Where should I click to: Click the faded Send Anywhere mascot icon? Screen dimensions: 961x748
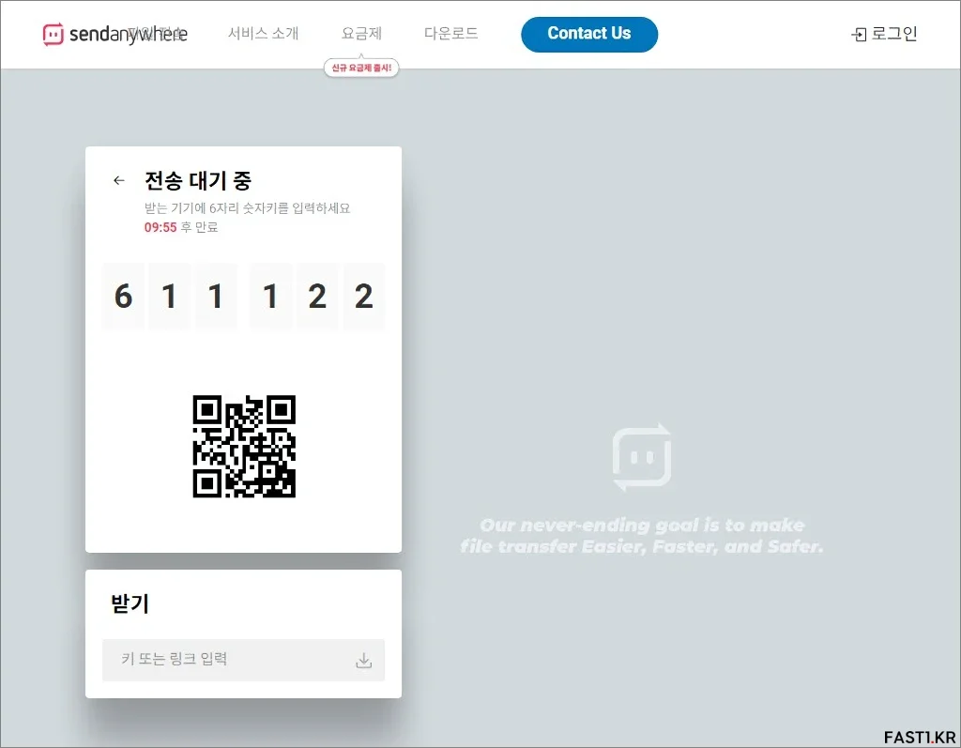(x=642, y=457)
